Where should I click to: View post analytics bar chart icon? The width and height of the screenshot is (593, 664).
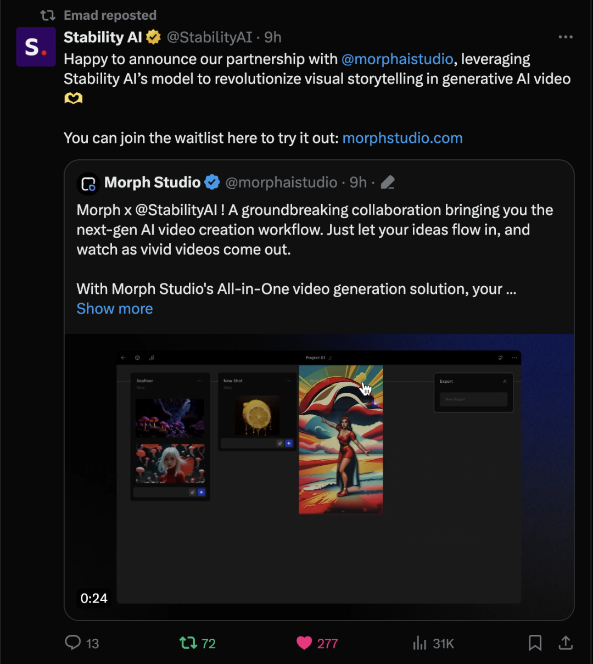(x=419, y=643)
